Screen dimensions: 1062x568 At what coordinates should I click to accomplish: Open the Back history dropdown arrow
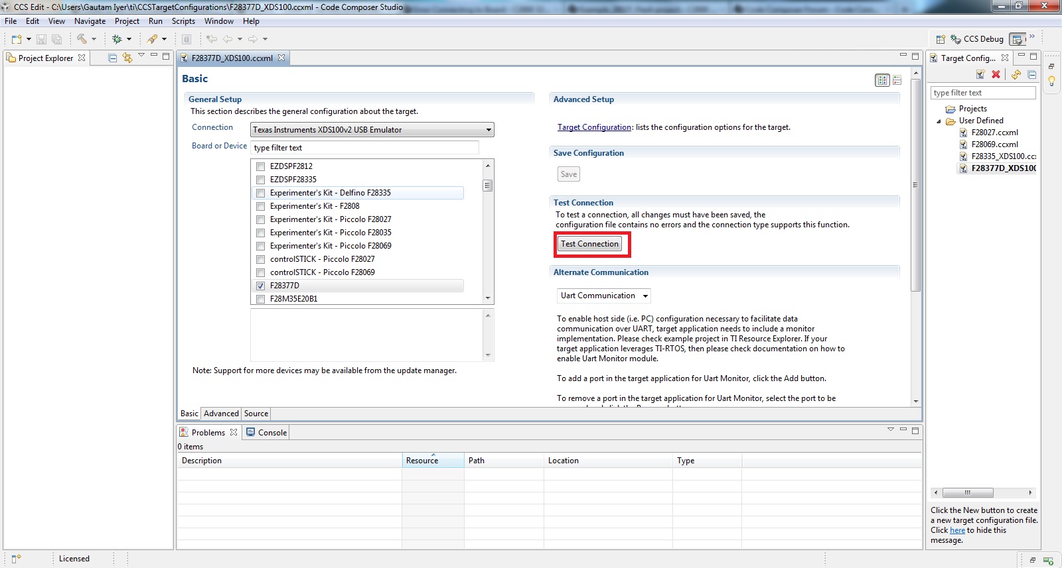(x=240, y=39)
